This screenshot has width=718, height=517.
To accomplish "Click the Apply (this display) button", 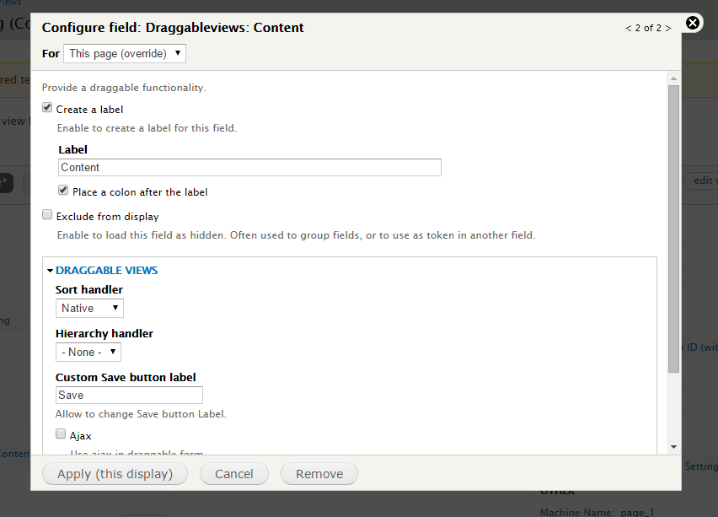I will (x=115, y=473).
